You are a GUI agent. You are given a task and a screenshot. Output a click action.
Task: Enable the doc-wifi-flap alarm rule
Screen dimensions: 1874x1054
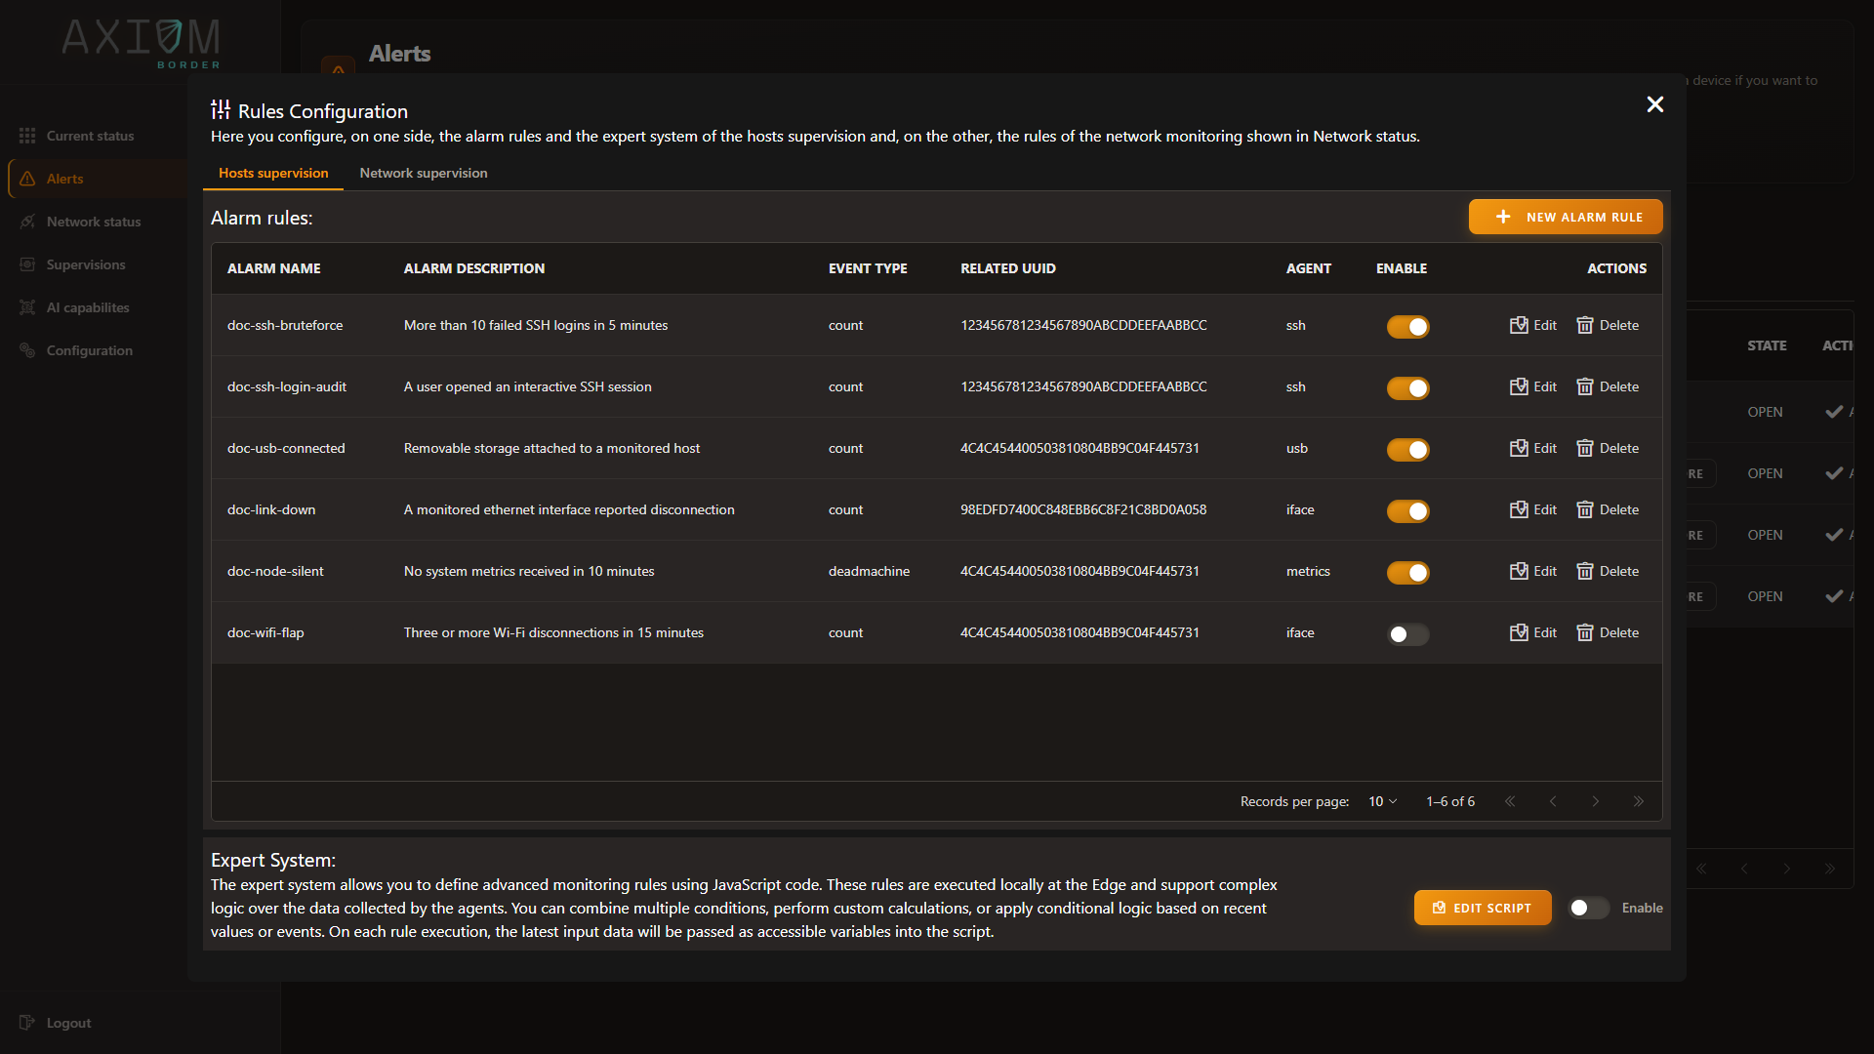tap(1407, 634)
